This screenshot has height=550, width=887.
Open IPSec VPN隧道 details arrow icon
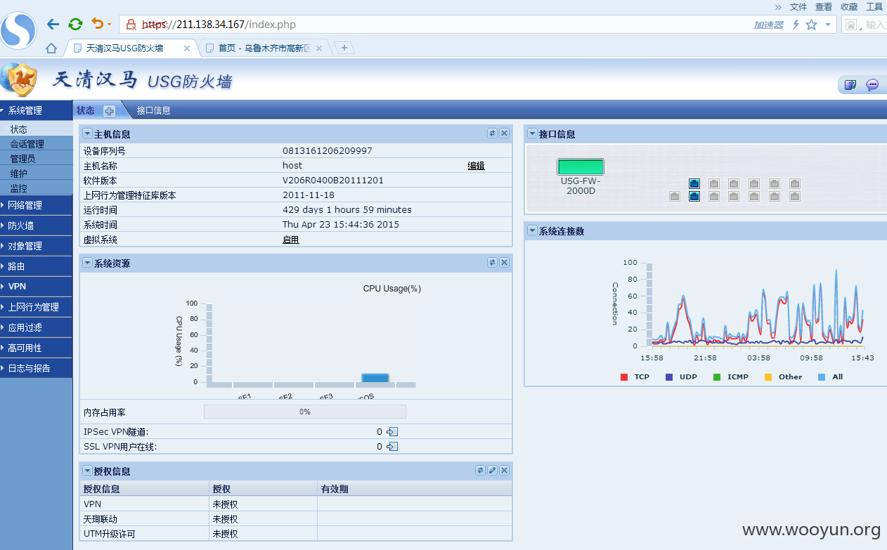(393, 432)
